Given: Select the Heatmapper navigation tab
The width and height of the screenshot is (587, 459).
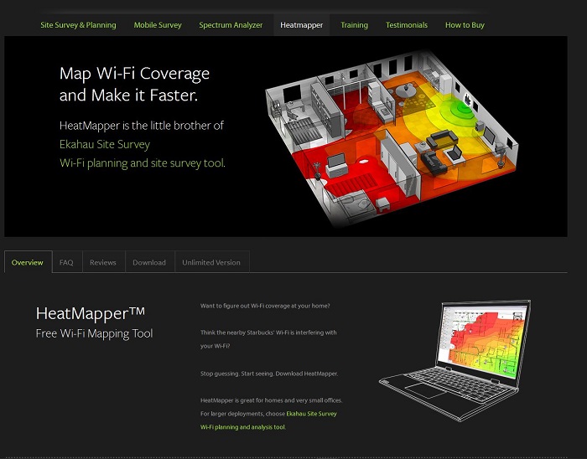Looking at the screenshot, I should [301, 25].
